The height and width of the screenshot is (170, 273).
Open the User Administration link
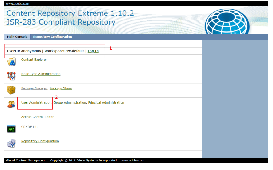(36, 102)
